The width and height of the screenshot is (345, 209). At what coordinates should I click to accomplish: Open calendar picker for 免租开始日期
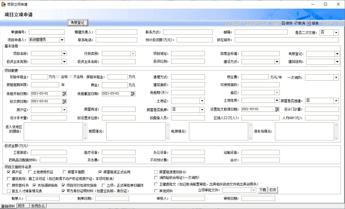click(64, 94)
